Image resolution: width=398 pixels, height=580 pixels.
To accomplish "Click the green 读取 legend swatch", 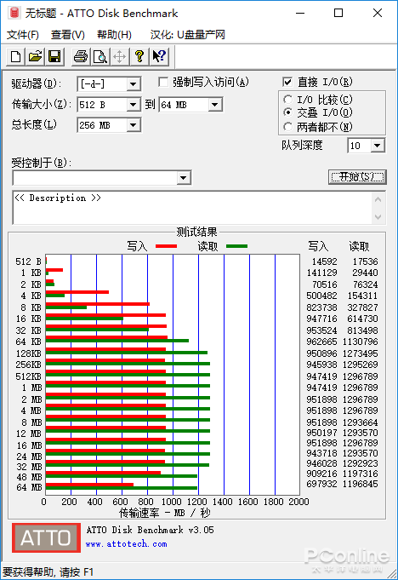I will click(x=236, y=246).
